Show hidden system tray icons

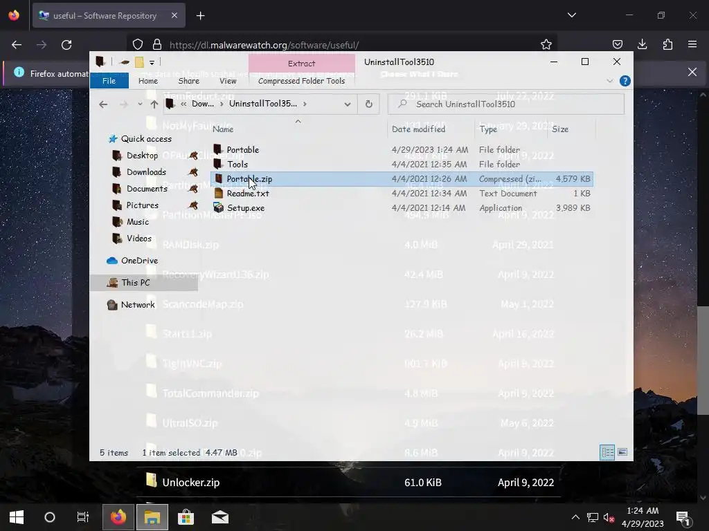point(575,517)
